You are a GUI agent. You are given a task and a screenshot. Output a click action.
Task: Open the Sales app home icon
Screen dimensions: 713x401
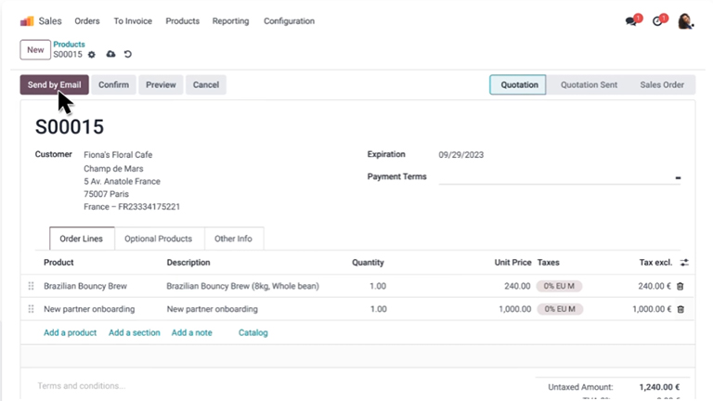pos(27,20)
